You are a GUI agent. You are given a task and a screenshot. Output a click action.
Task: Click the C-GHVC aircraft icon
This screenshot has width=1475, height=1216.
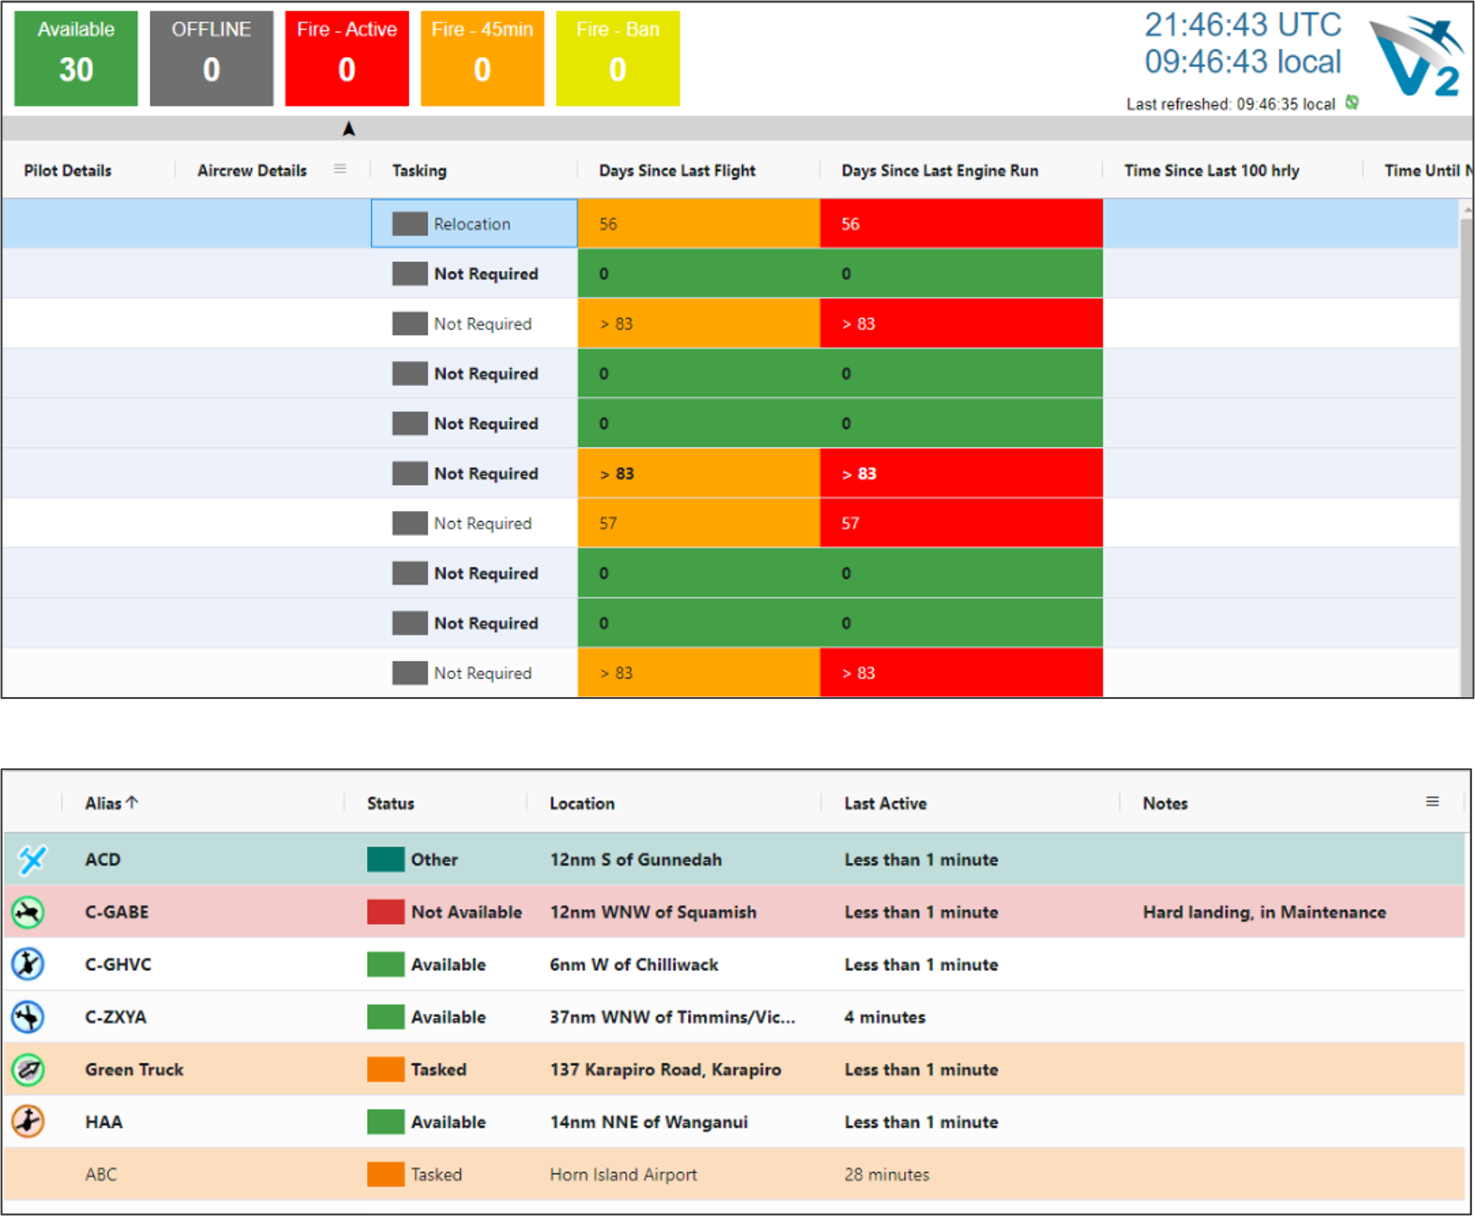(28, 964)
